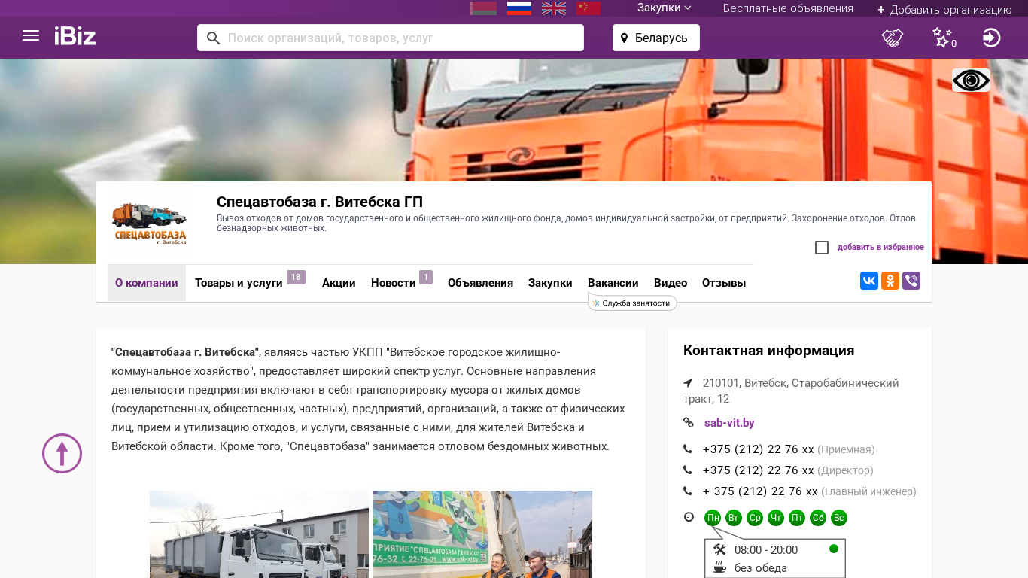Expand the Закупки dropdown in top bar
This screenshot has width=1028, height=578.
665,8
